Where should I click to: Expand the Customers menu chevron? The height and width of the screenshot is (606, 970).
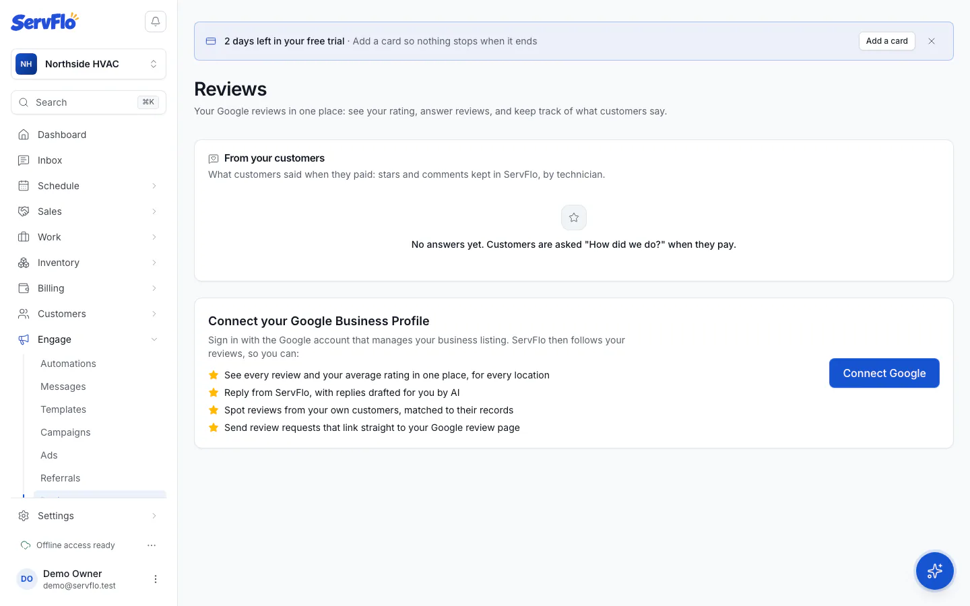click(154, 314)
